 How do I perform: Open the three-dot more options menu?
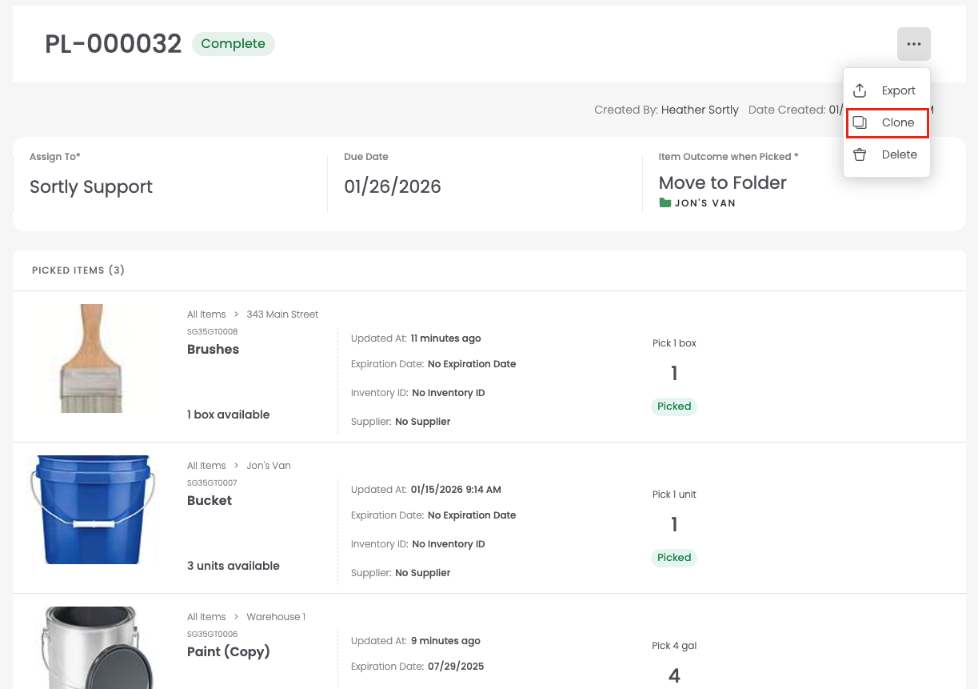coord(913,44)
